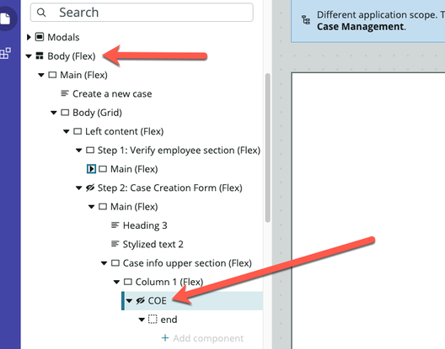Collapse the Case info upper section node
This screenshot has height=349, width=445.
(x=104, y=263)
